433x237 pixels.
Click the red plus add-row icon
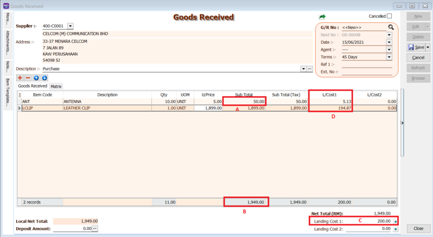[x=20, y=78]
